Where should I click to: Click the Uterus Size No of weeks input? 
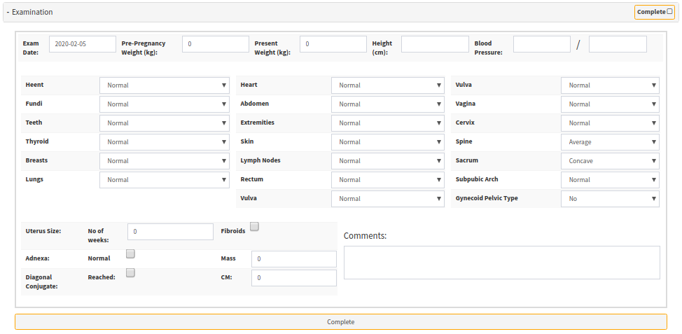[x=170, y=232]
